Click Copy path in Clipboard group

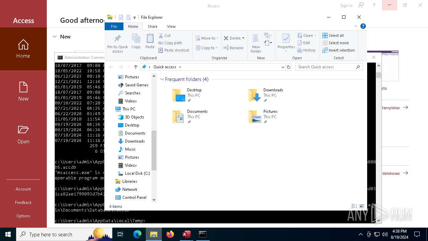click(x=170, y=43)
